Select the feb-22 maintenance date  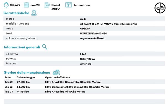tap(9, 82)
